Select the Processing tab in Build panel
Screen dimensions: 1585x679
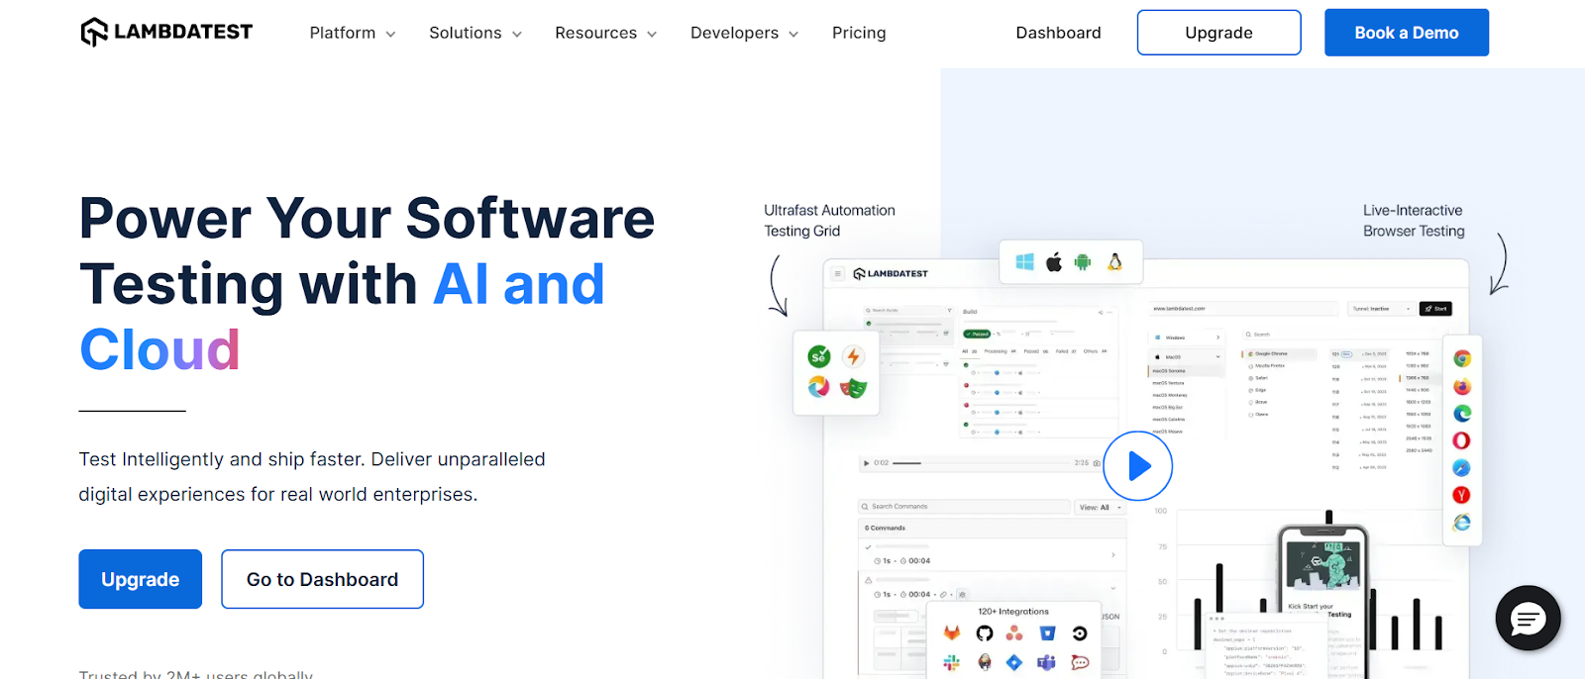(x=999, y=351)
